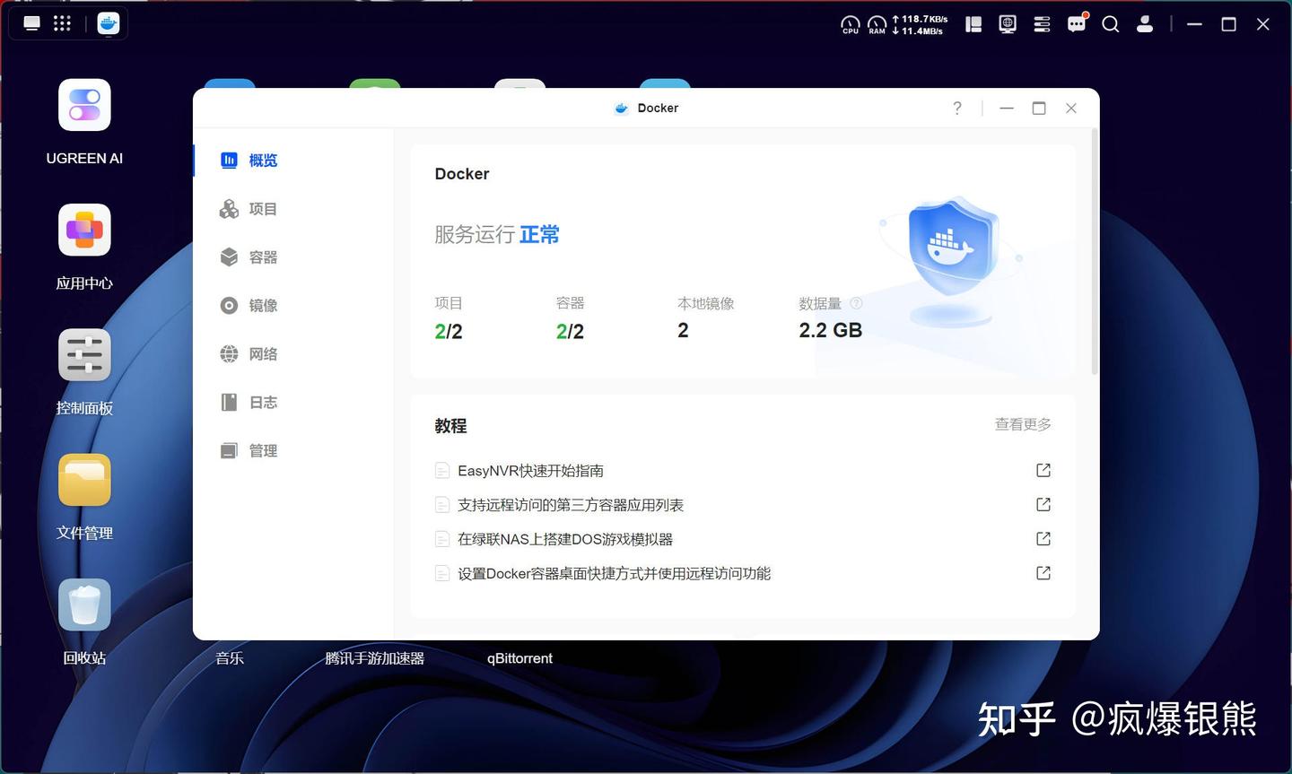Open the 在绿联NAS上搭建DOS游戏模拟器 tutorial

(565, 539)
